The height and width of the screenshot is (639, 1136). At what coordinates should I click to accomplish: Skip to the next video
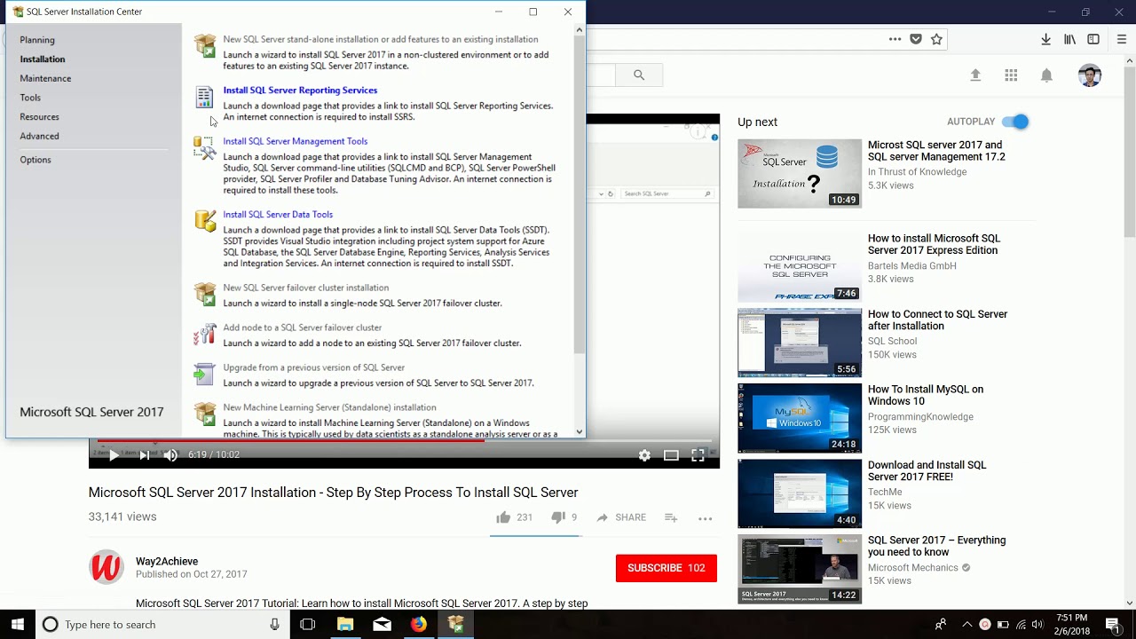coord(144,455)
